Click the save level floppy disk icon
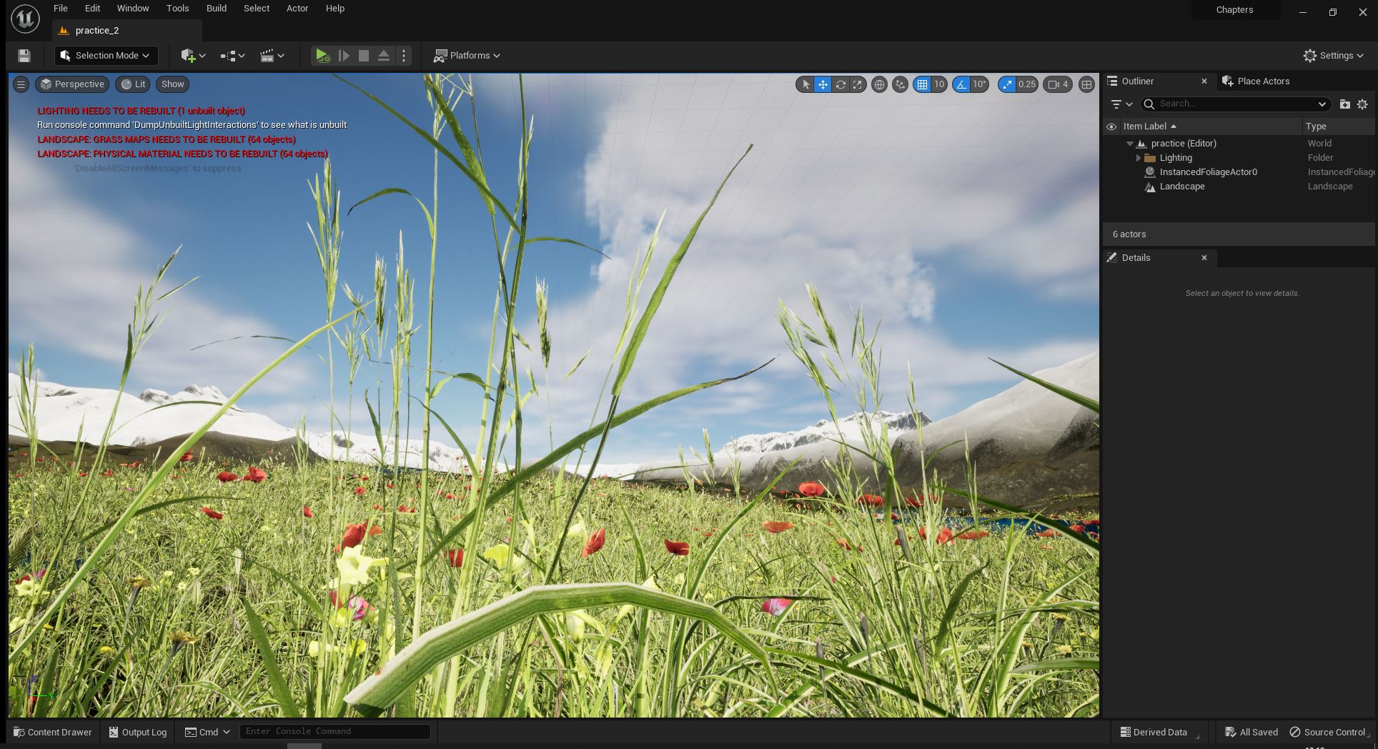The height and width of the screenshot is (749, 1378). (24, 56)
